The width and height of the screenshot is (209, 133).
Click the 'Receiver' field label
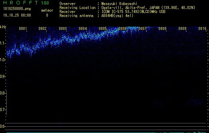[67, 12]
